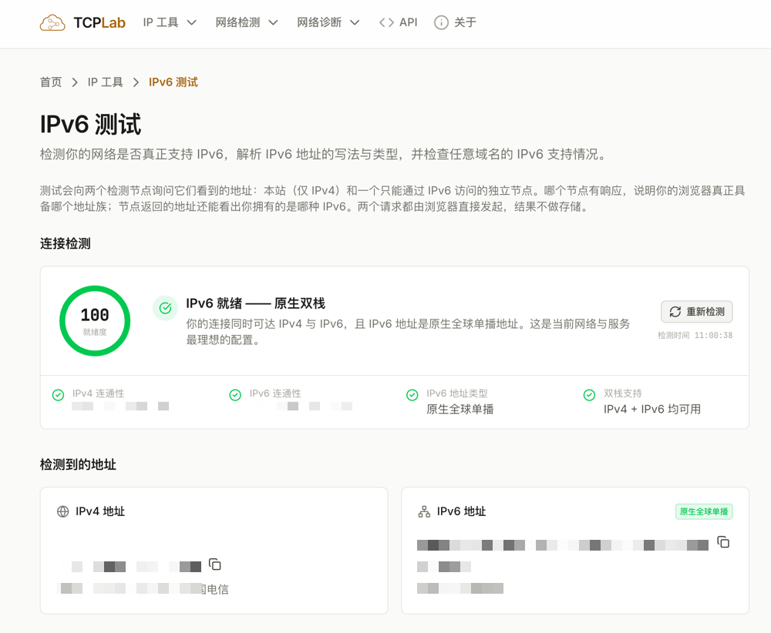Click the check icon next to IPv4 连通性

point(58,395)
